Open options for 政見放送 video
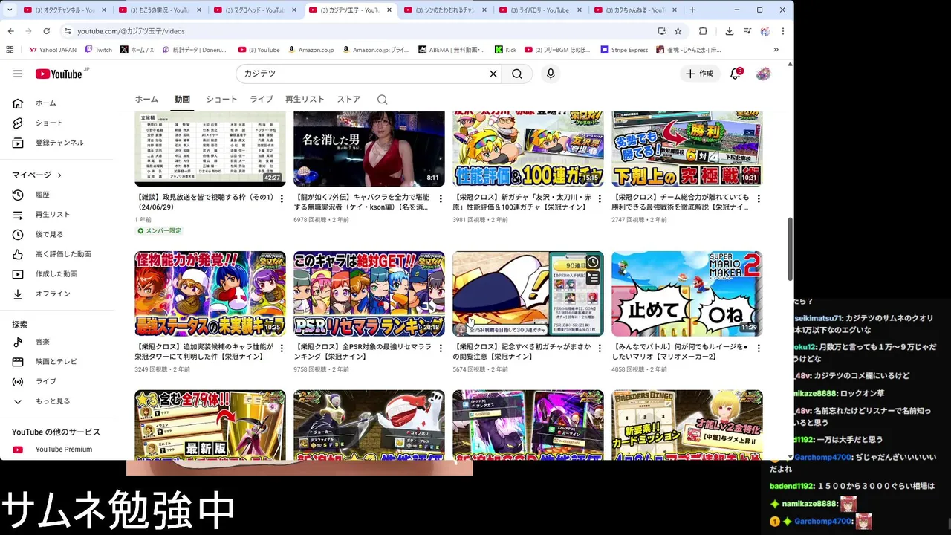The image size is (951, 535). point(282,199)
